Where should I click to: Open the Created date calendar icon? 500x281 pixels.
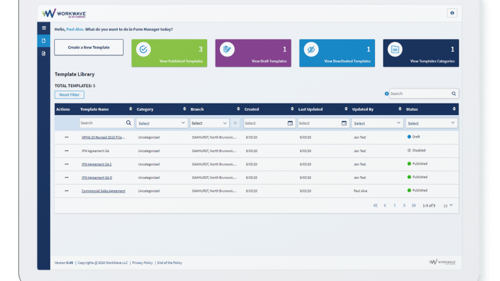[x=290, y=124]
